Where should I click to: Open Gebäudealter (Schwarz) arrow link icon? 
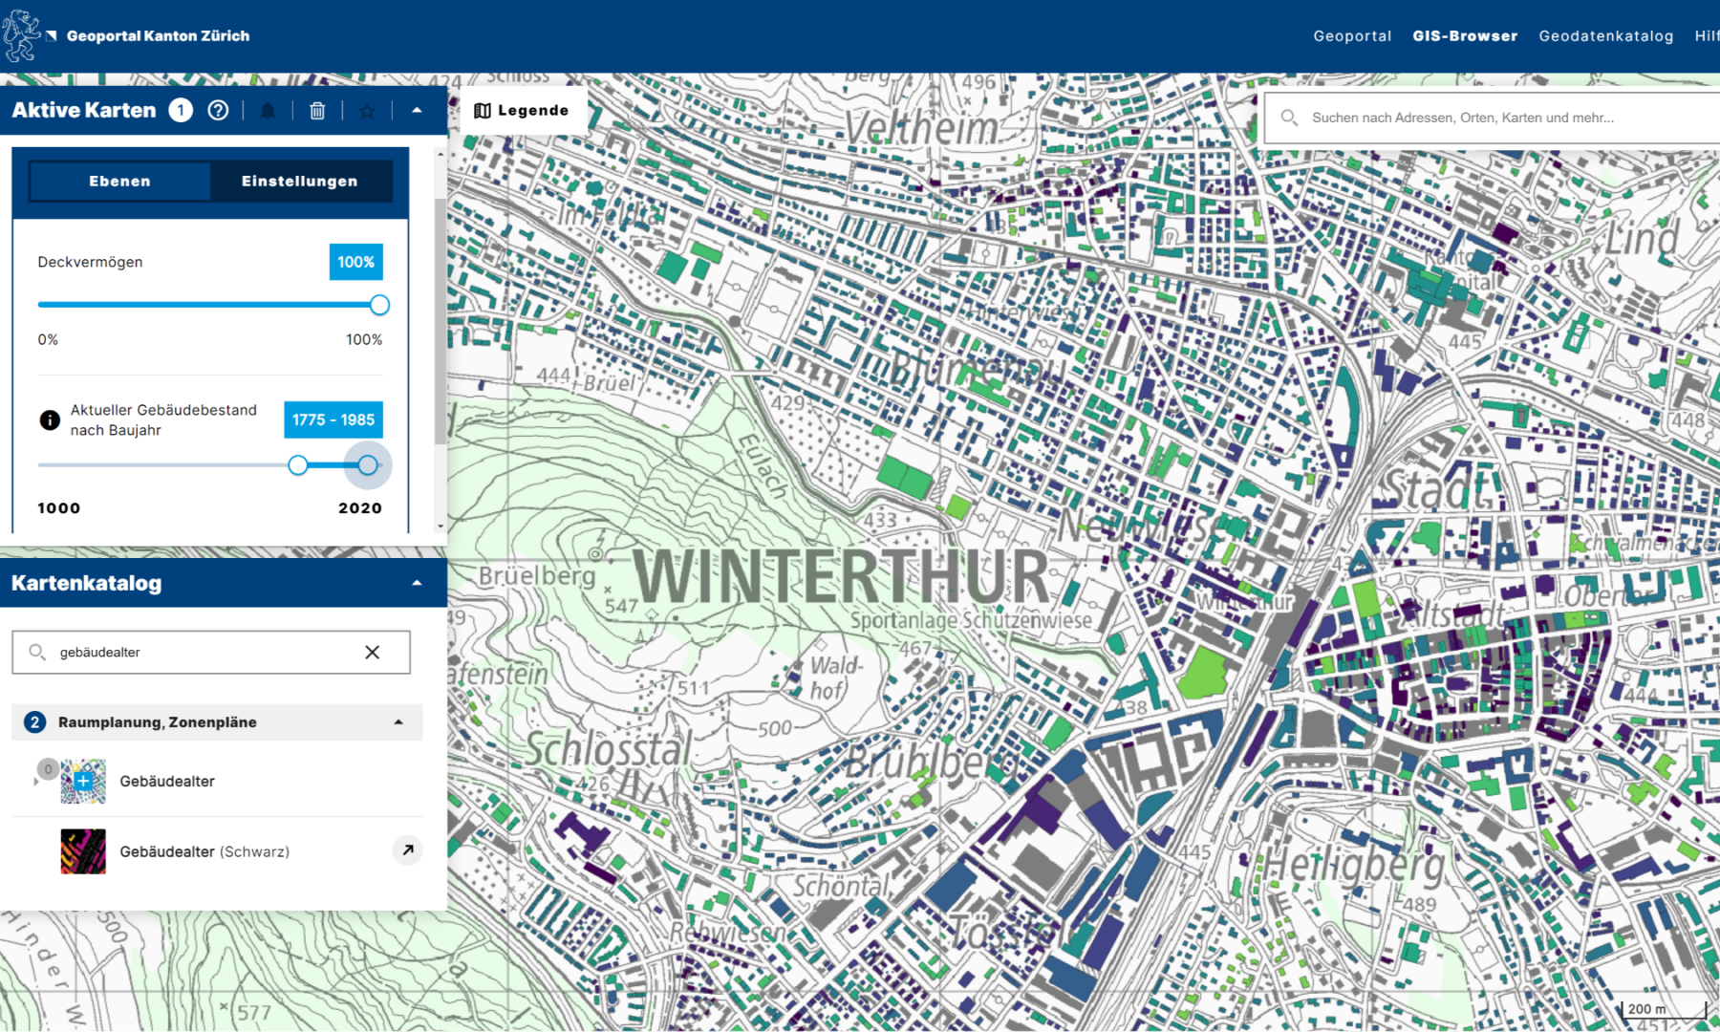pos(407,849)
